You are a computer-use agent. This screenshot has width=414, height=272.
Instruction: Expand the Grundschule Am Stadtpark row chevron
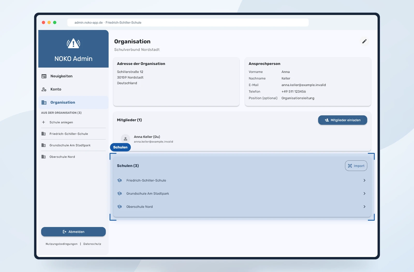364,194
